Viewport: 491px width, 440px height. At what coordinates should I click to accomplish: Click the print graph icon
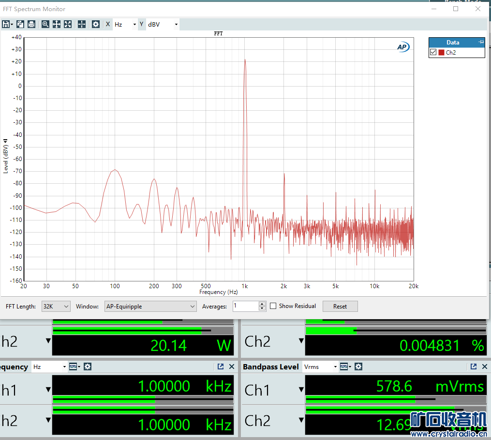(x=31, y=24)
